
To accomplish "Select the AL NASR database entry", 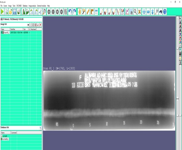I will (5, 136).
